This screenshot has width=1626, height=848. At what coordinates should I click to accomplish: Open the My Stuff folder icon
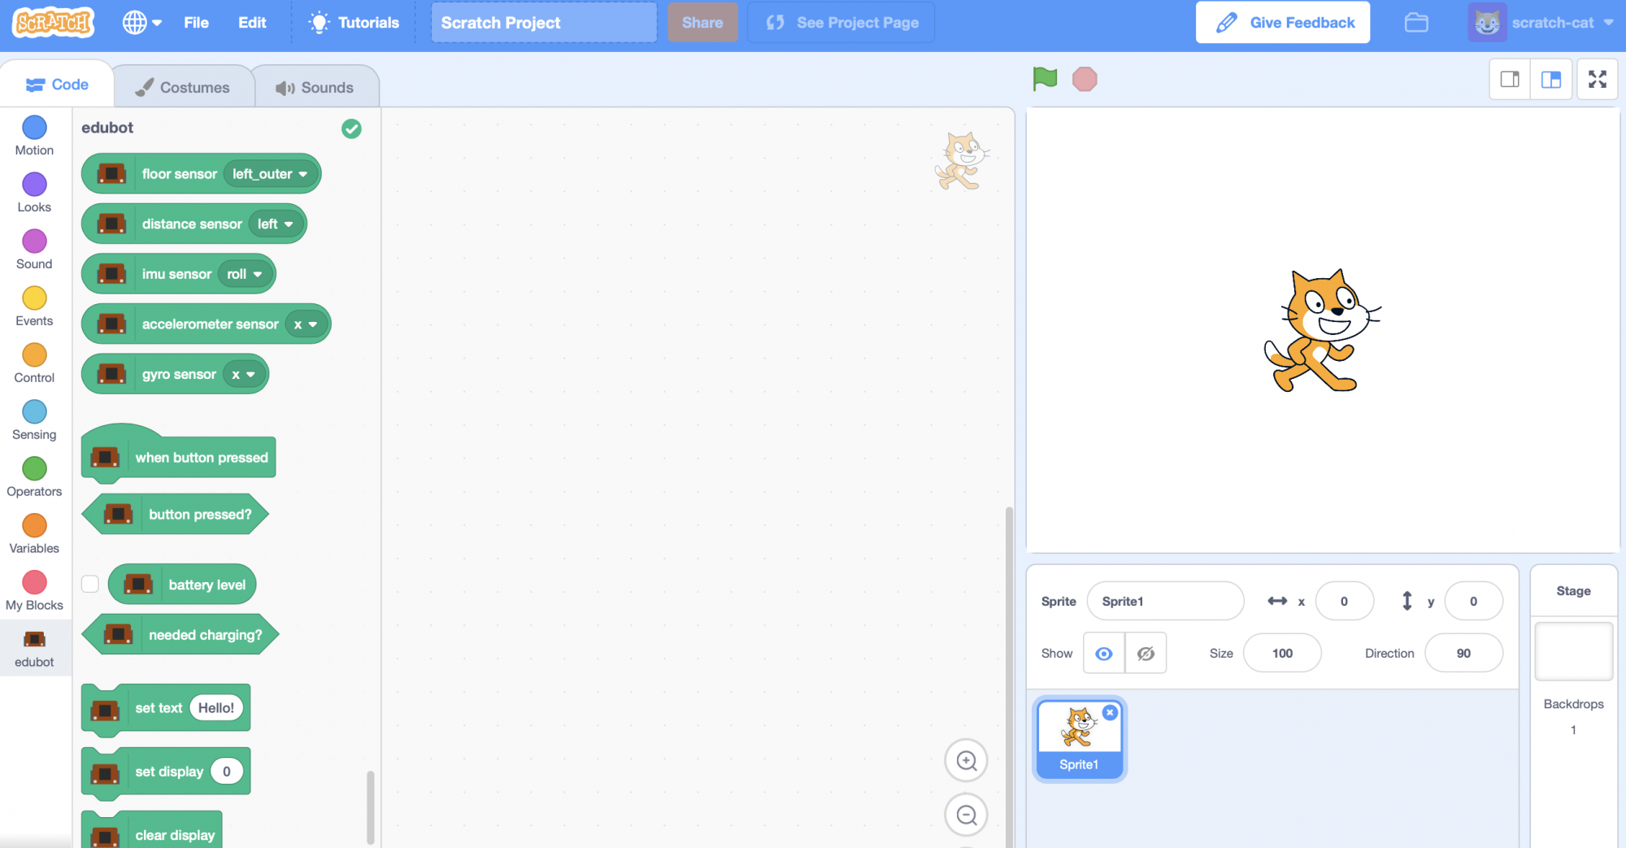tap(1416, 23)
